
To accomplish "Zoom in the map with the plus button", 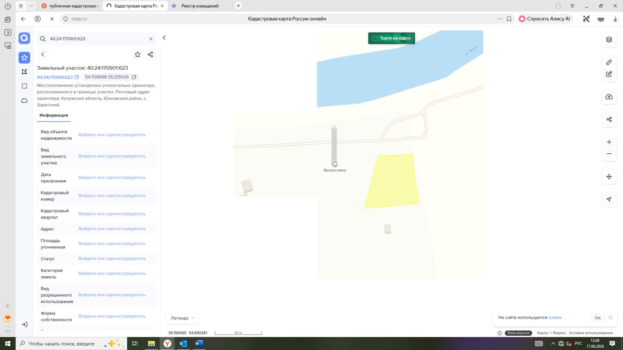I will coord(609,142).
